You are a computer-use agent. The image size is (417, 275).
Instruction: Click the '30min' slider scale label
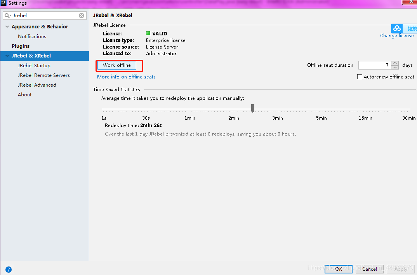click(409, 118)
